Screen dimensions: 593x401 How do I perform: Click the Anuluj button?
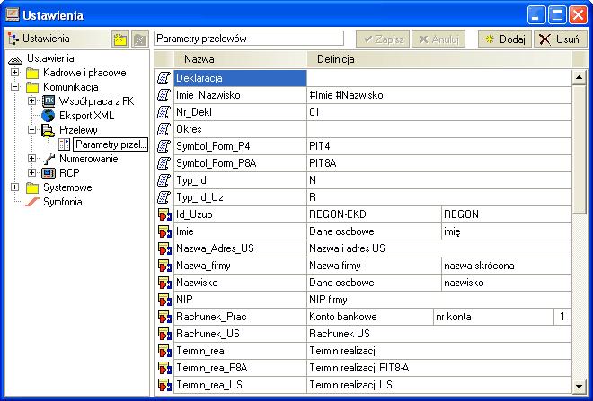pyautogui.click(x=438, y=39)
